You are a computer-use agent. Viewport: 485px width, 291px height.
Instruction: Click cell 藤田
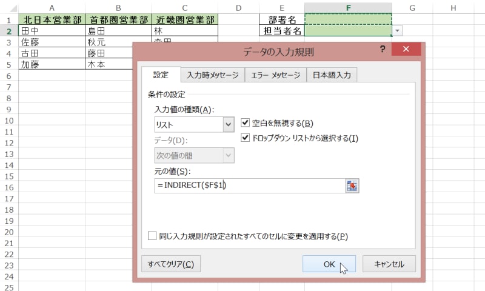point(109,53)
